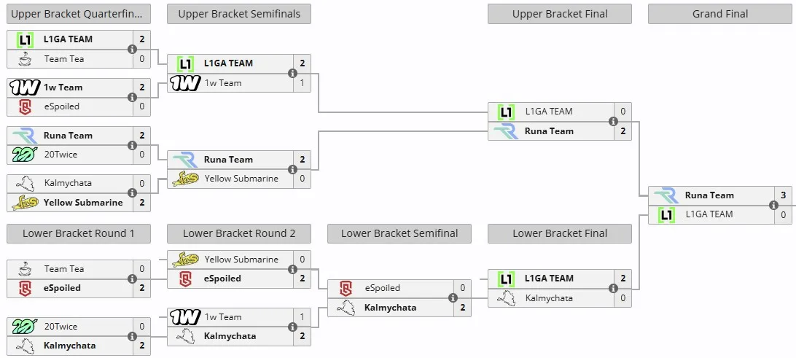
Task: Open info for Team Tea vs eSpoiled lower round
Action: click(x=132, y=279)
